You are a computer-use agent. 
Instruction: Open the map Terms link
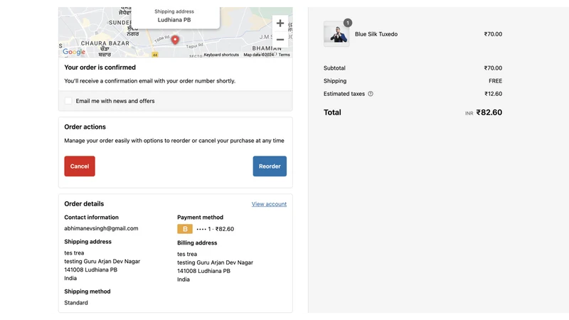pos(284,55)
